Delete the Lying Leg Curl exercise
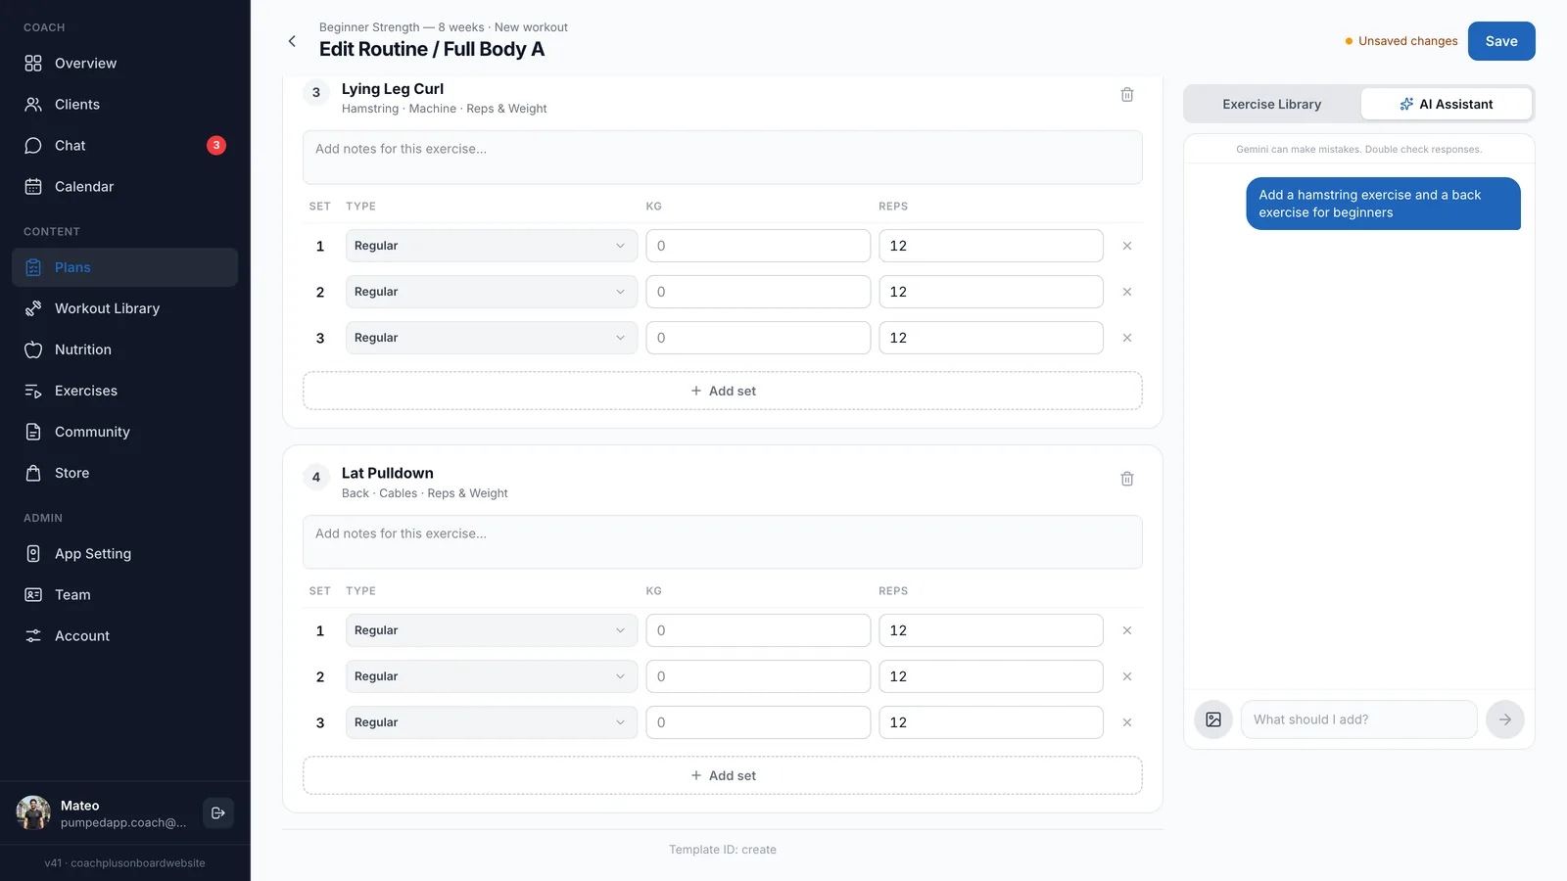Screen dimensions: 1567x881 [1127, 95]
